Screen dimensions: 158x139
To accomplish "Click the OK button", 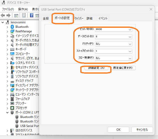I will (x=118, y=130).
